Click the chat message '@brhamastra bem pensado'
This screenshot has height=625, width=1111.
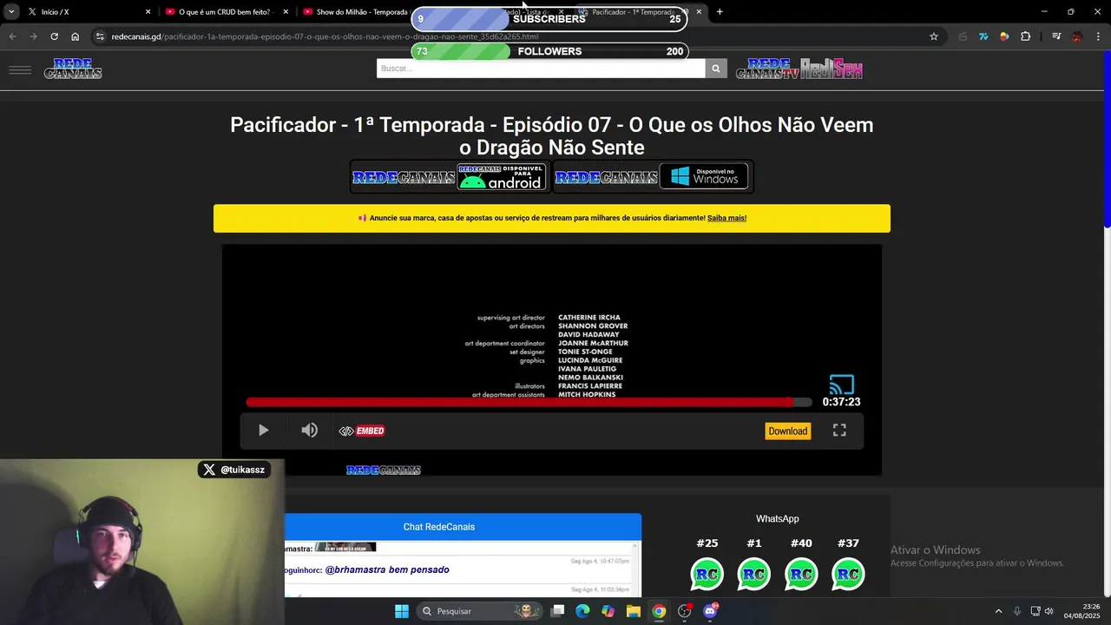point(387,570)
